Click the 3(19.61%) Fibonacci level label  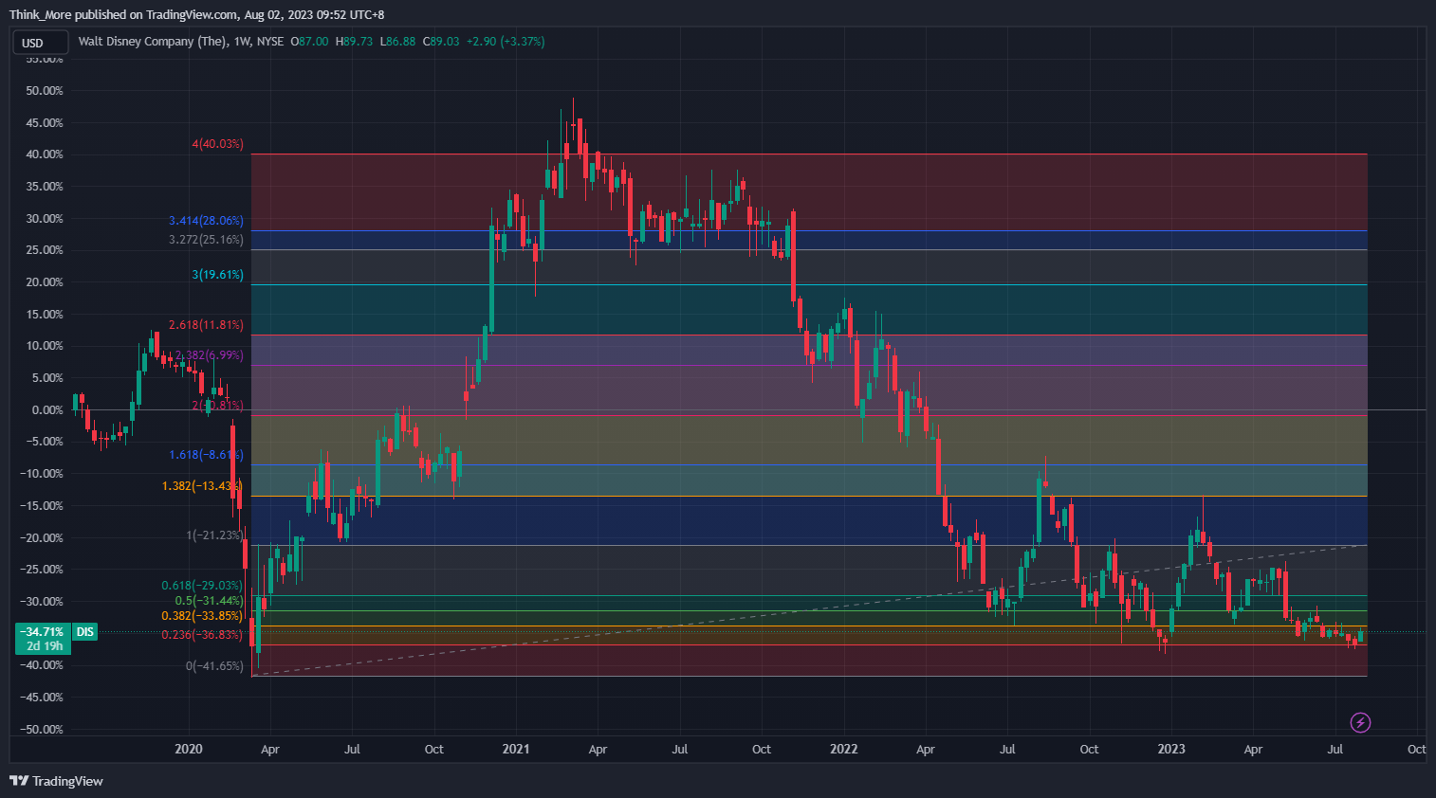[x=218, y=275]
